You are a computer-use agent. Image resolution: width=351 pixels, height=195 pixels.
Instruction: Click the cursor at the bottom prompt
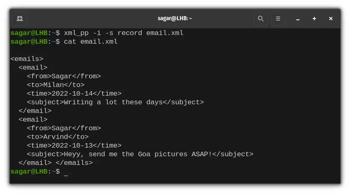click(66, 172)
